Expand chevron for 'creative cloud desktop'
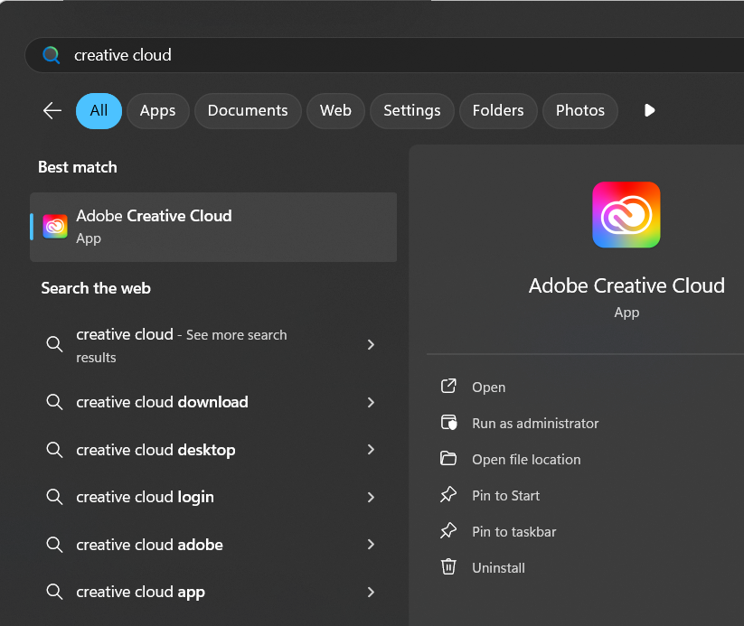Viewport: 744px width, 626px height. tap(371, 450)
